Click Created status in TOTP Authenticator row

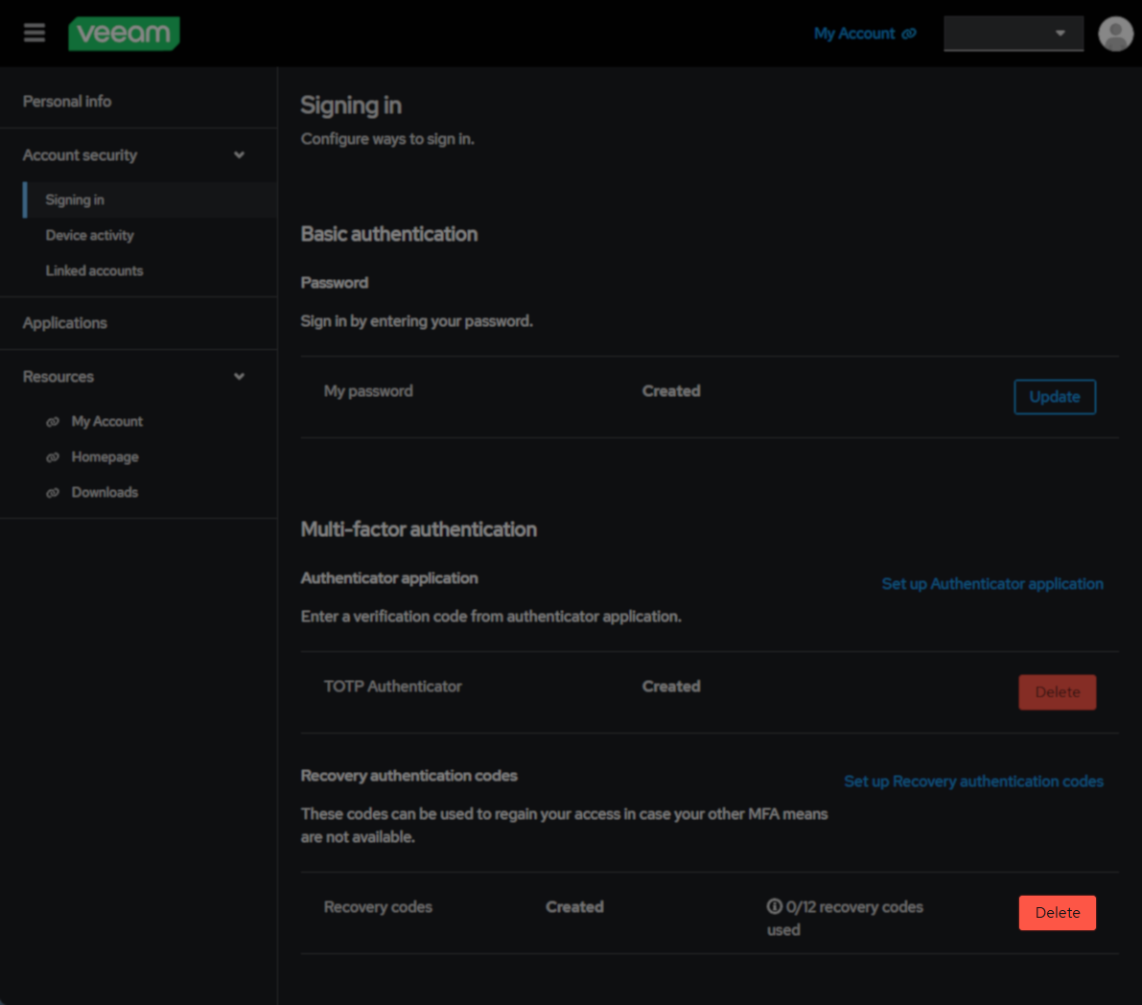point(671,687)
